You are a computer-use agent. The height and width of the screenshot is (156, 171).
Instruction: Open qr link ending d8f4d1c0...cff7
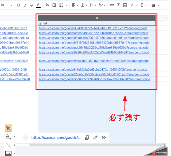(93, 28)
